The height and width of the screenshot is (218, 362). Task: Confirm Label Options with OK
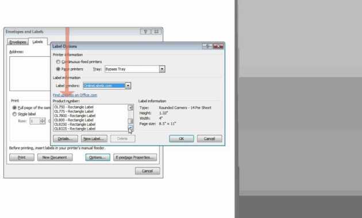click(182, 139)
